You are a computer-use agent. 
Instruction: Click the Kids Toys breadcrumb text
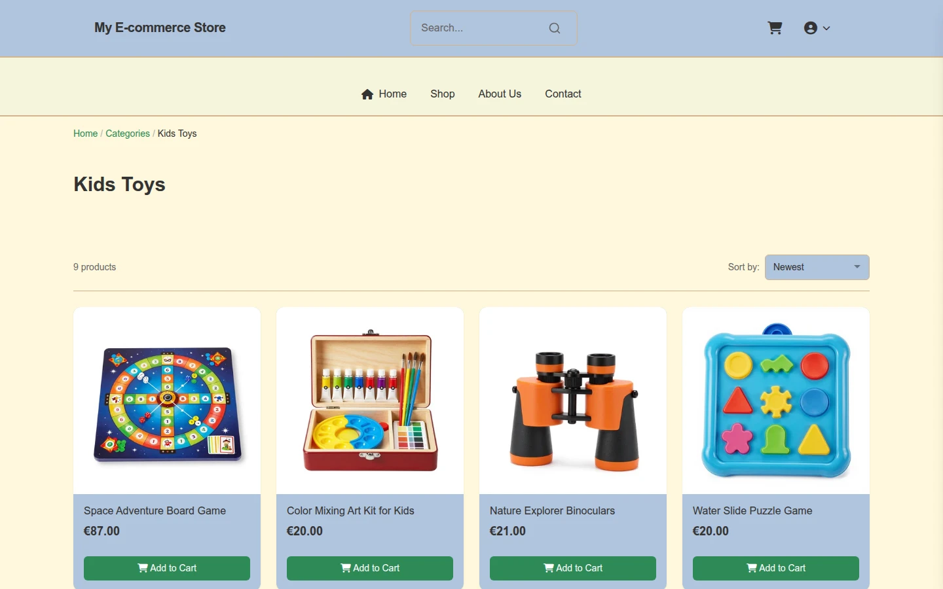[177, 134]
